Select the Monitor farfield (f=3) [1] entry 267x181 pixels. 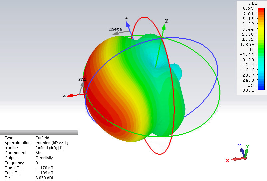(49, 148)
